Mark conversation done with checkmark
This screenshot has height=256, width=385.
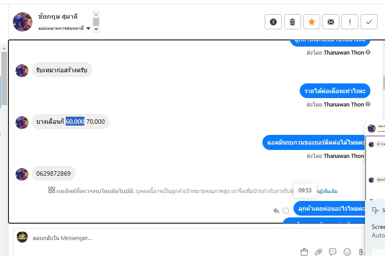click(x=369, y=22)
